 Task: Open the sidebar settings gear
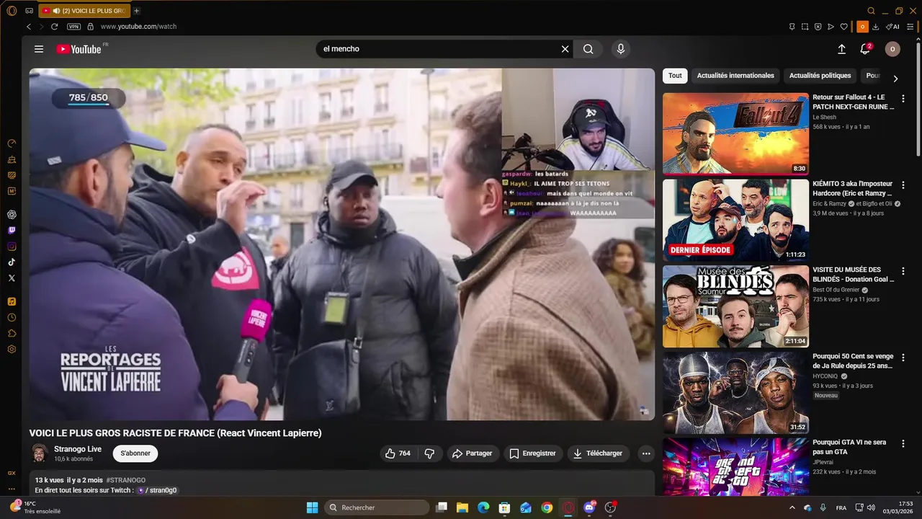pyautogui.click(x=12, y=349)
